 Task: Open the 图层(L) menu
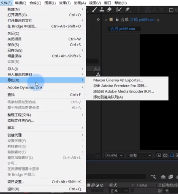[50, 3]
